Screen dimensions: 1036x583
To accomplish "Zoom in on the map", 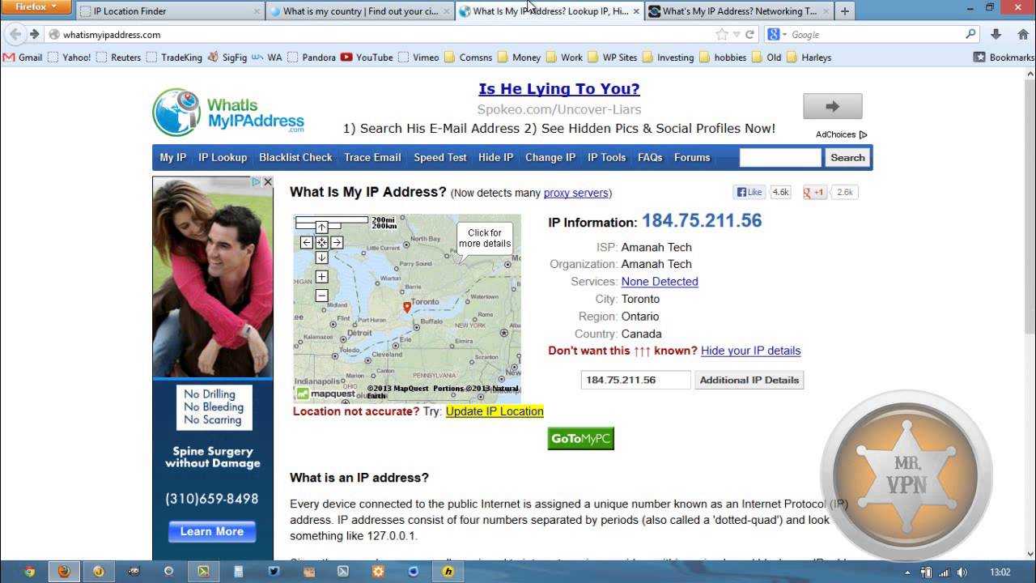I will click(321, 277).
